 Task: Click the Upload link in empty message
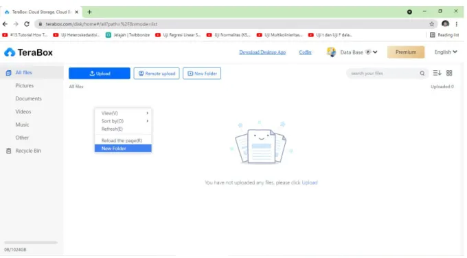[x=310, y=182]
